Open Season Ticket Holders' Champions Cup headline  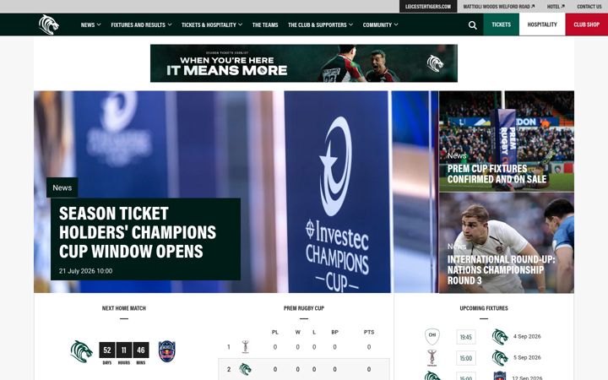138,232
